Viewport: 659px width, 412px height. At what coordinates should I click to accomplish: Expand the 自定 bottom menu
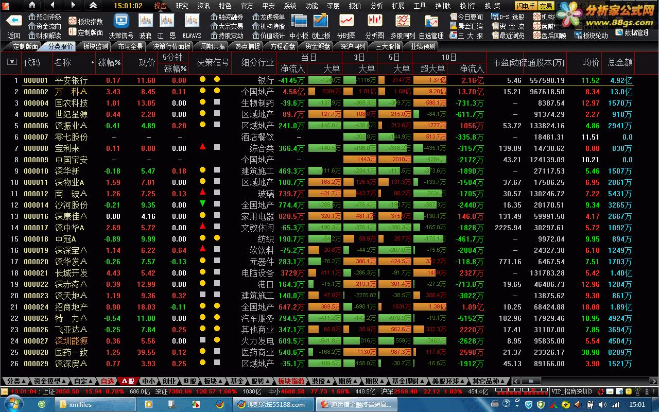(x=84, y=381)
